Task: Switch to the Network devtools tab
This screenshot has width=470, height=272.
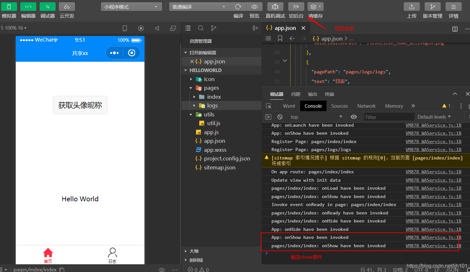Action: pyautogui.click(x=366, y=106)
